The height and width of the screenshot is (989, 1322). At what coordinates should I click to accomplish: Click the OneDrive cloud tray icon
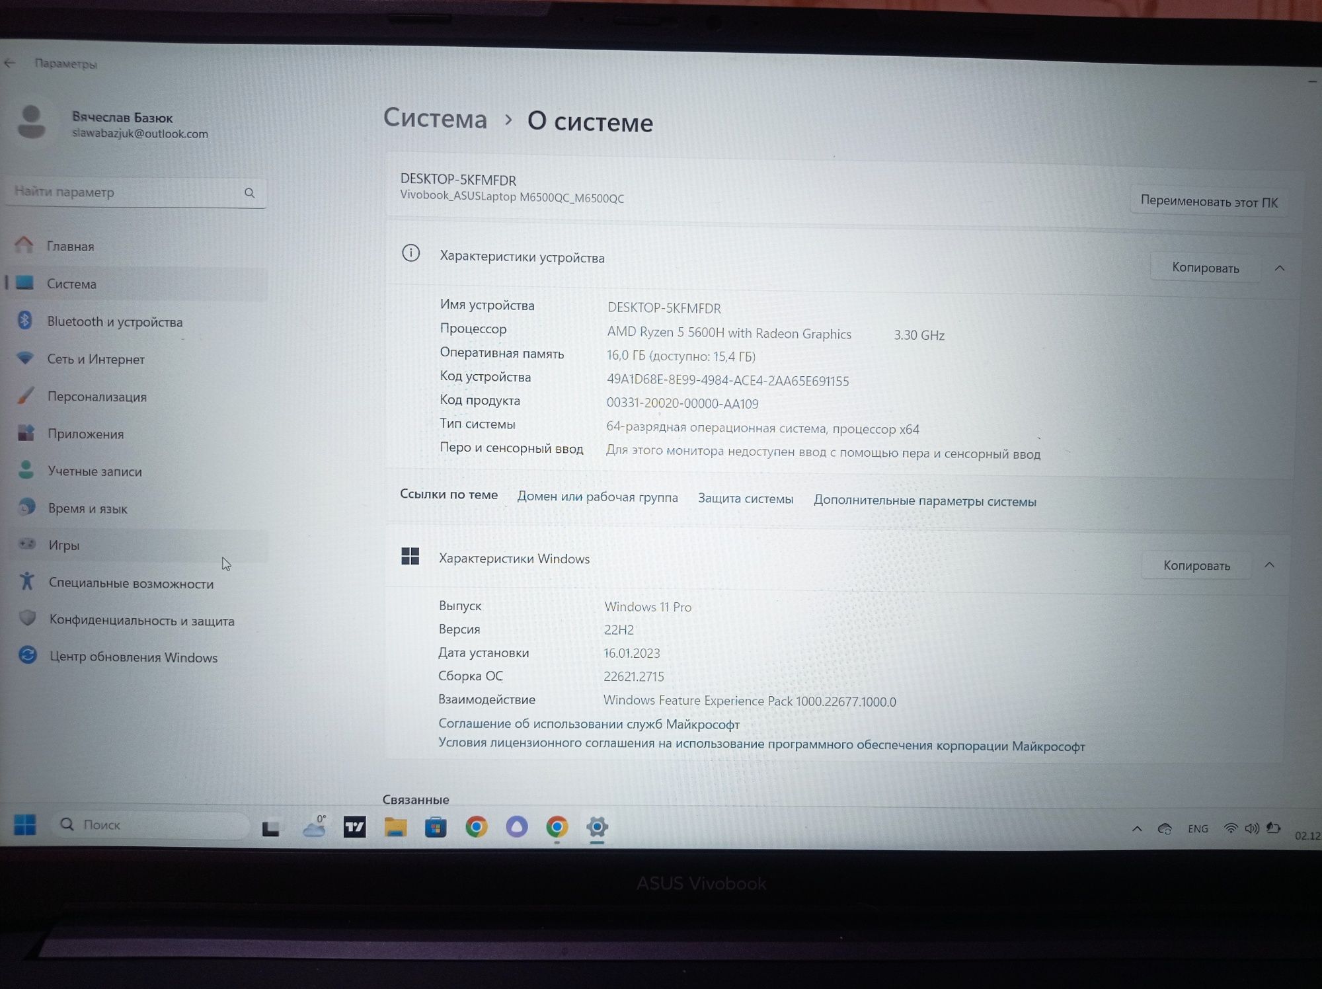pos(1165,828)
